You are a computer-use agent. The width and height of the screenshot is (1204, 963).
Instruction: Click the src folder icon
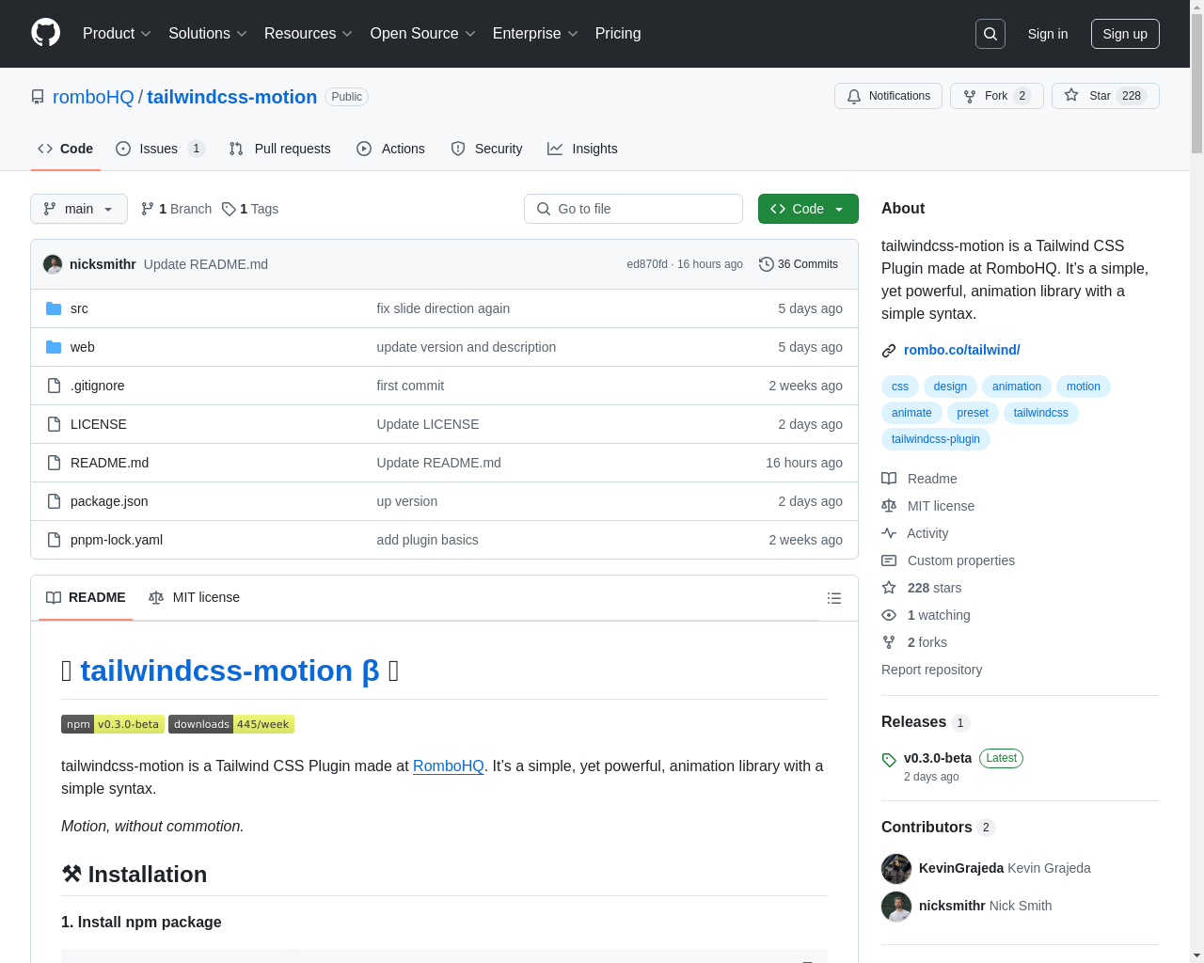pyautogui.click(x=54, y=308)
